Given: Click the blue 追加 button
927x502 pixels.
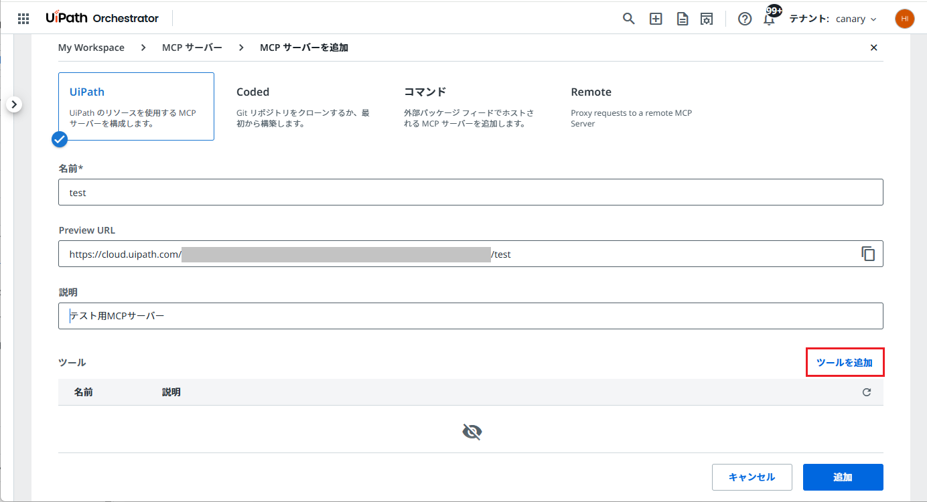Looking at the screenshot, I should 843,477.
